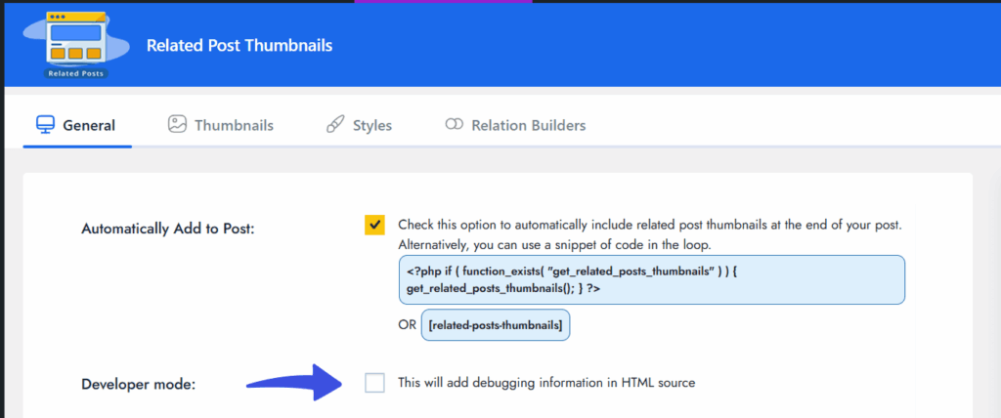Uncheck Automatically Add to Post checkbox
This screenshot has height=418, width=1001.
374,226
